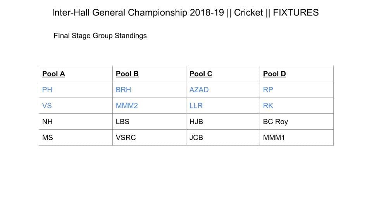This screenshot has height=209, width=372.
Task: Select the NH table cell
Action: tap(76, 122)
